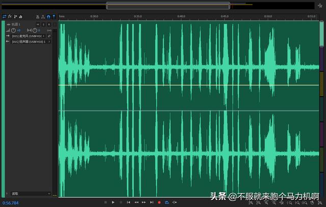
Task: Click the 0:56.784 time display
Action: pyautogui.click(x=11, y=203)
